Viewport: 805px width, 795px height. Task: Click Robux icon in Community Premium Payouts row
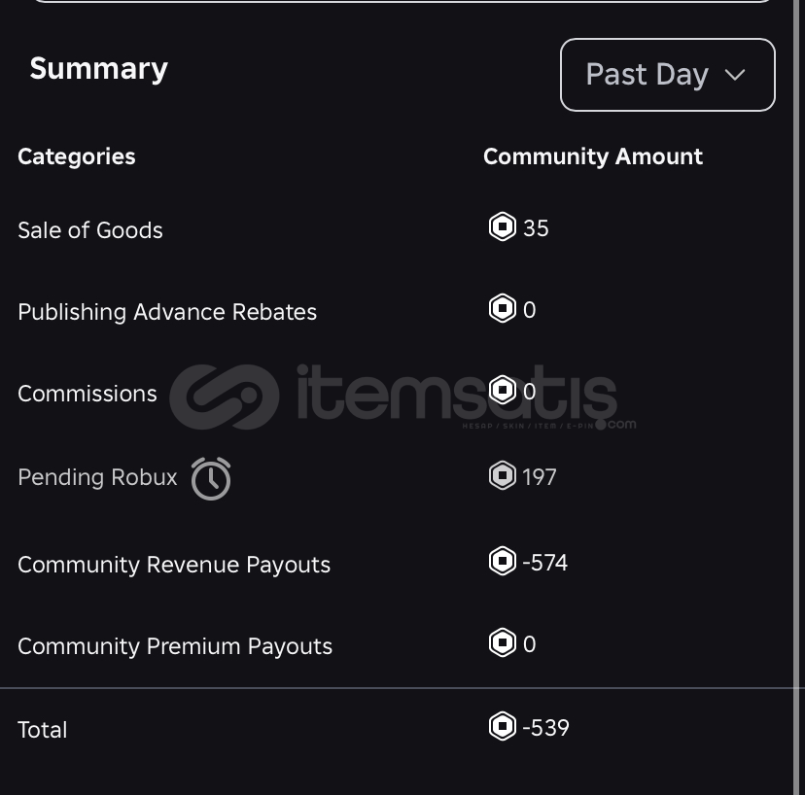(502, 642)
